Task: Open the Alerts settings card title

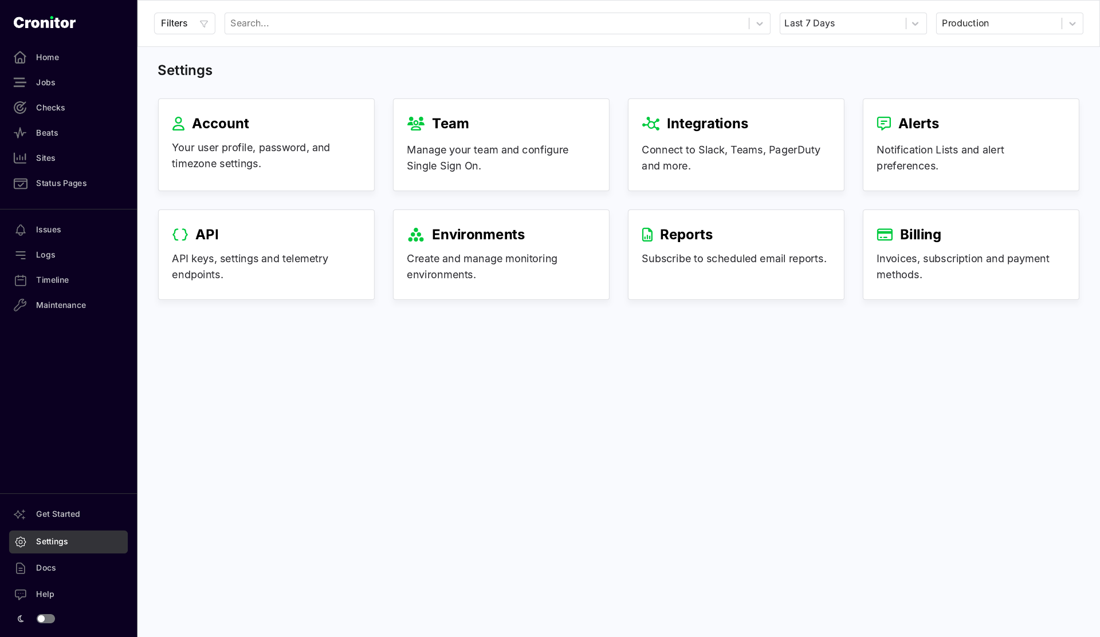Action: point(918,124)
